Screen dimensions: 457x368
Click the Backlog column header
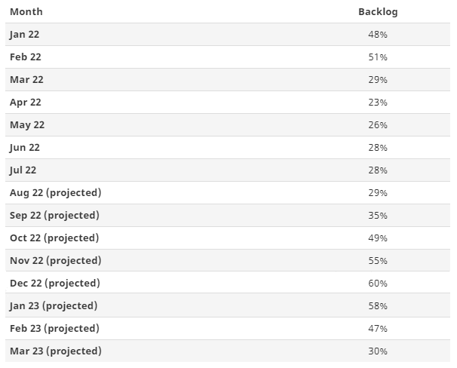pyautogui.click(x=378, y=12)
